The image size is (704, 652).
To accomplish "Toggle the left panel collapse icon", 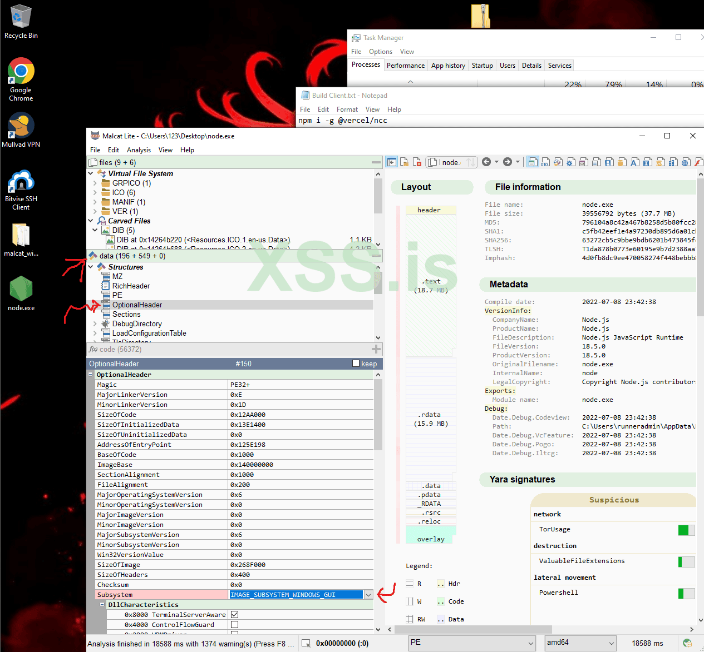I will click(x=392, y=162).
